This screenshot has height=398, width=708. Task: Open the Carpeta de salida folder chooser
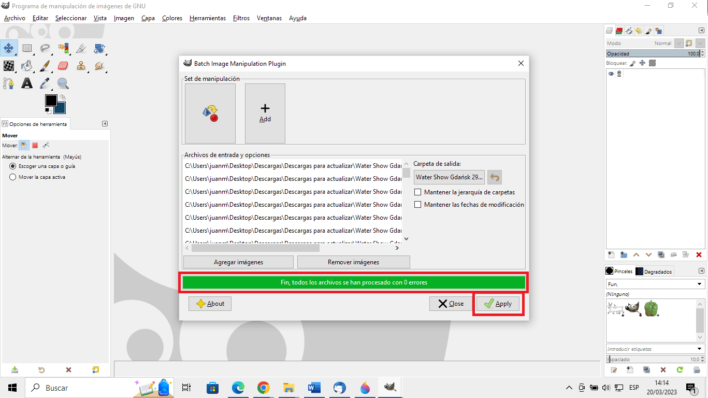[449, 177]
